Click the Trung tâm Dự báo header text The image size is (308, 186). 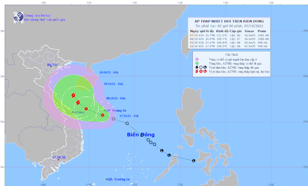click(x=38, y=16)
